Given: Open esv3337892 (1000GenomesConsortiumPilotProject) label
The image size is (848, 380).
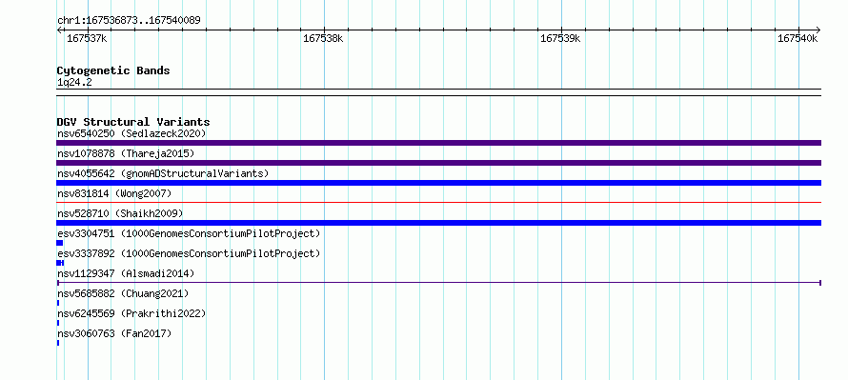Looking at the screenshot, I should (189, 253).
